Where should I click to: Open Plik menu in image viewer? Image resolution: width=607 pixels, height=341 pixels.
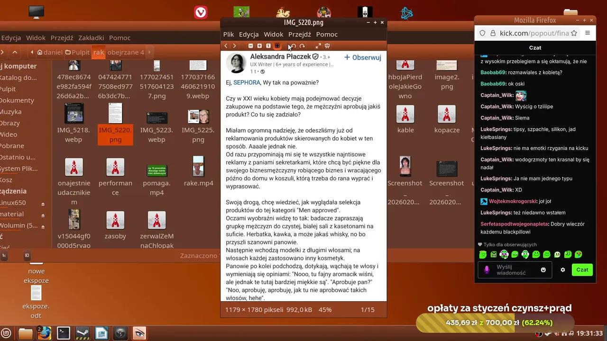[229, 34]
